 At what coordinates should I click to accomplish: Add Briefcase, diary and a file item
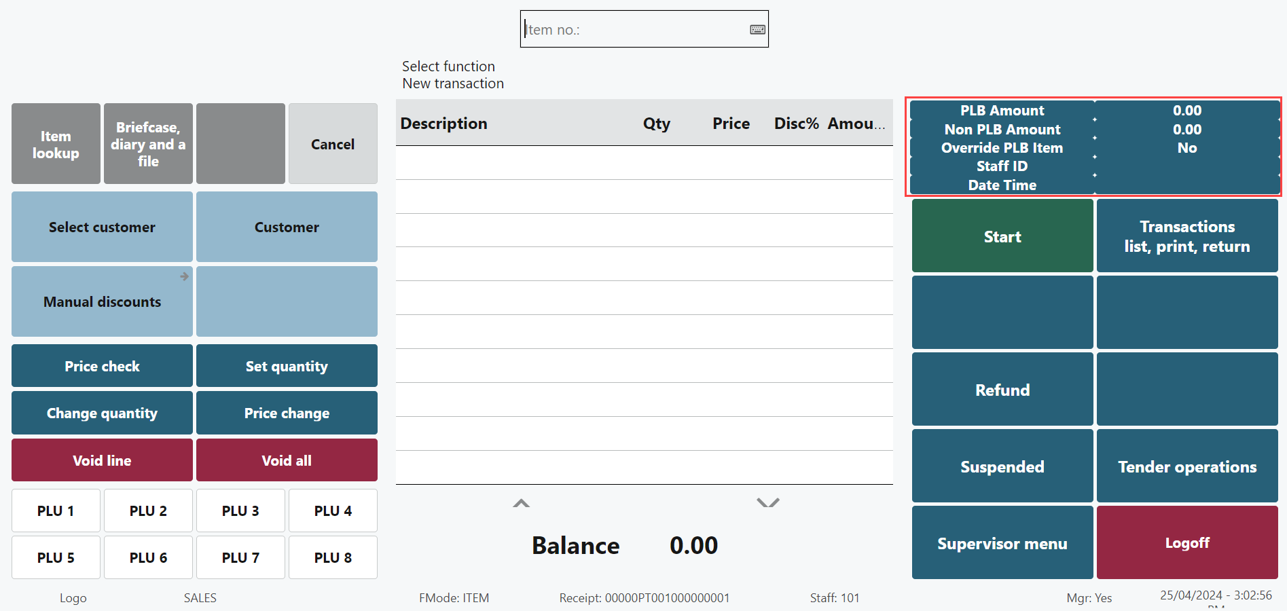(148, 144)
